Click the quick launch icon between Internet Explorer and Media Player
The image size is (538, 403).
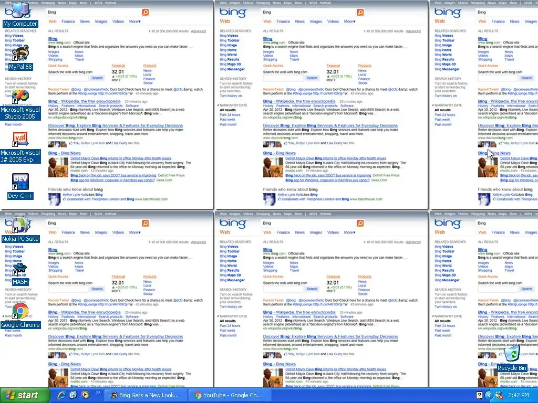[x=73, y=395]
